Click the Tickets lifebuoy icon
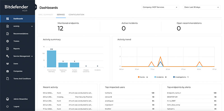Viewport: 224px width, 111px height. pyautogui.click(x=8, y=41)
